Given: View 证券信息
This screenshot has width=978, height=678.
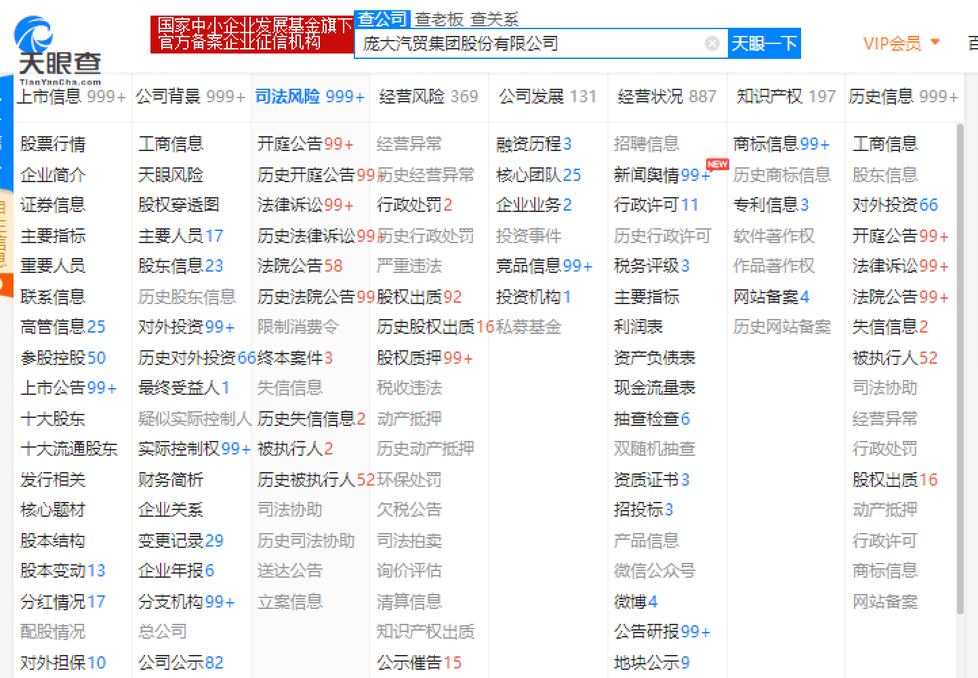Looking at the screenshot, I should [x=53, y=205].
